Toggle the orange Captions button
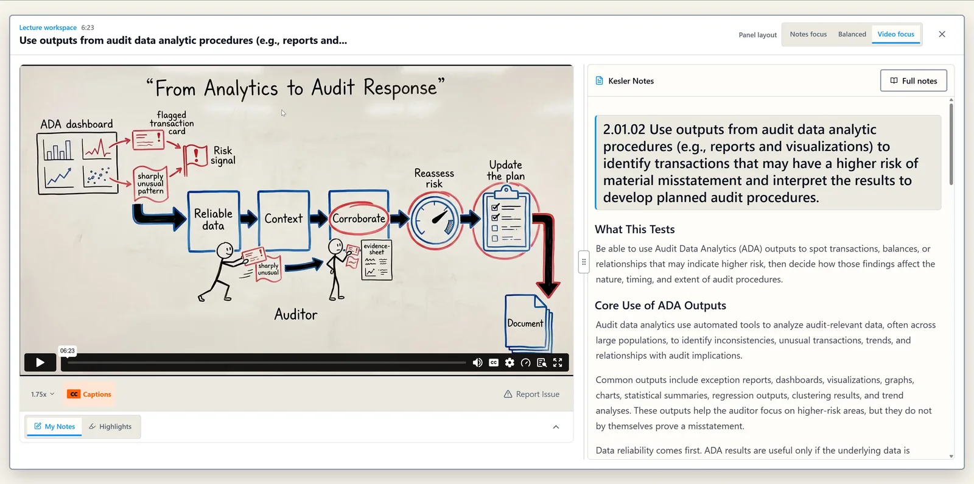974x484 pixels. [89, 395]
